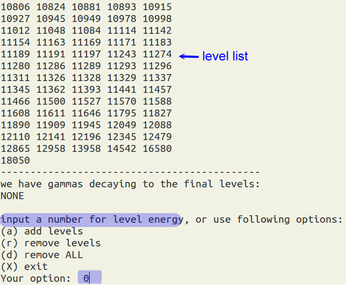Click the "(X) exit" option line

pyautogui.click(x=24, y=267)
